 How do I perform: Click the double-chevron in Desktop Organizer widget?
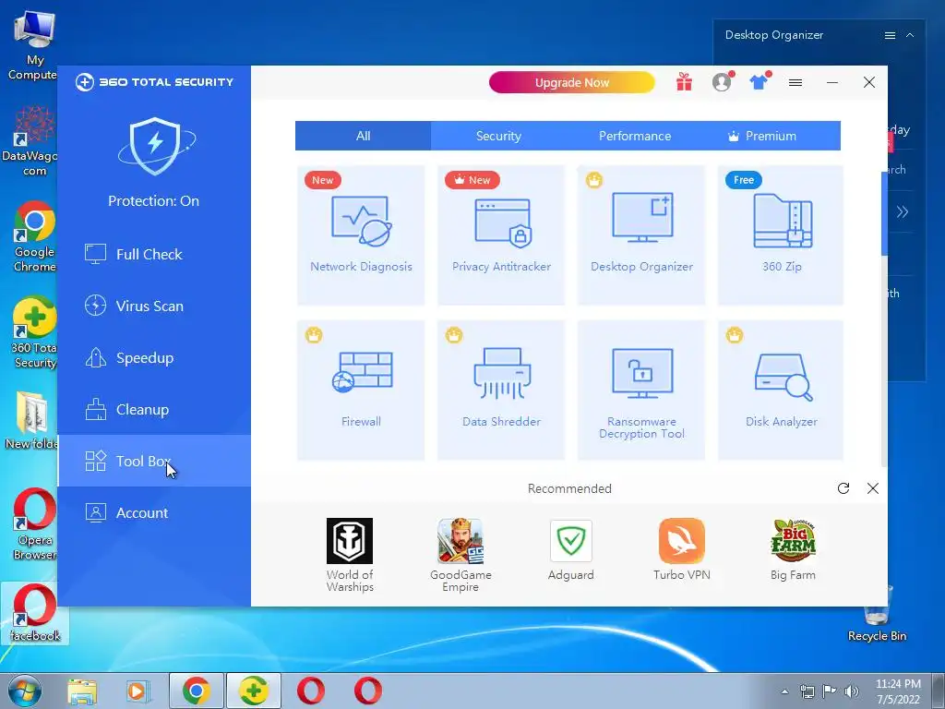[x=903, y=211]
